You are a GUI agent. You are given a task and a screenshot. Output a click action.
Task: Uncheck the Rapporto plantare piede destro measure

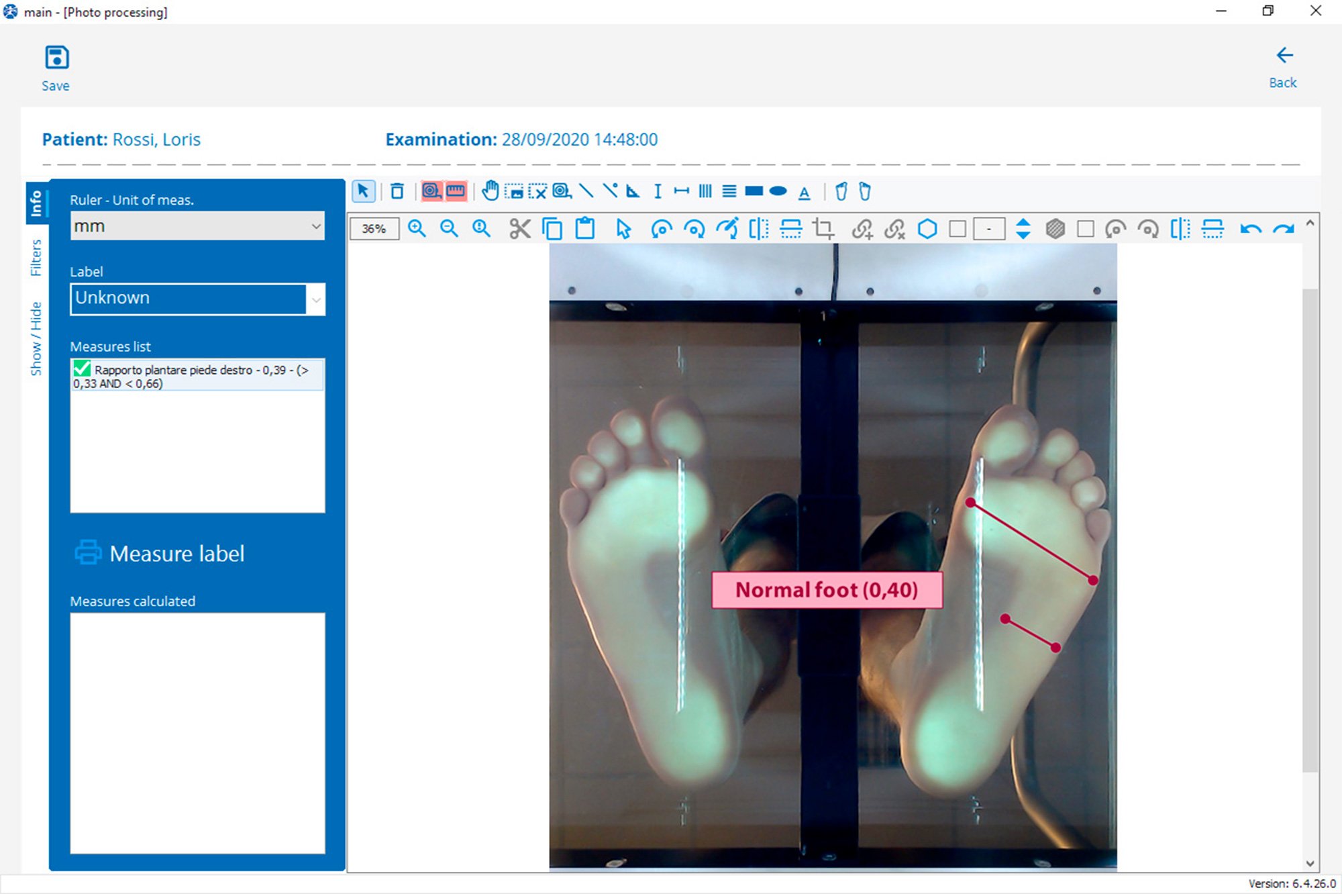tap(82, 368)
